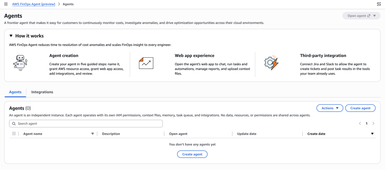The image size is (385, 170).
Task: Click 'You don't have any agents yet' text
Action: click(192, 145)
